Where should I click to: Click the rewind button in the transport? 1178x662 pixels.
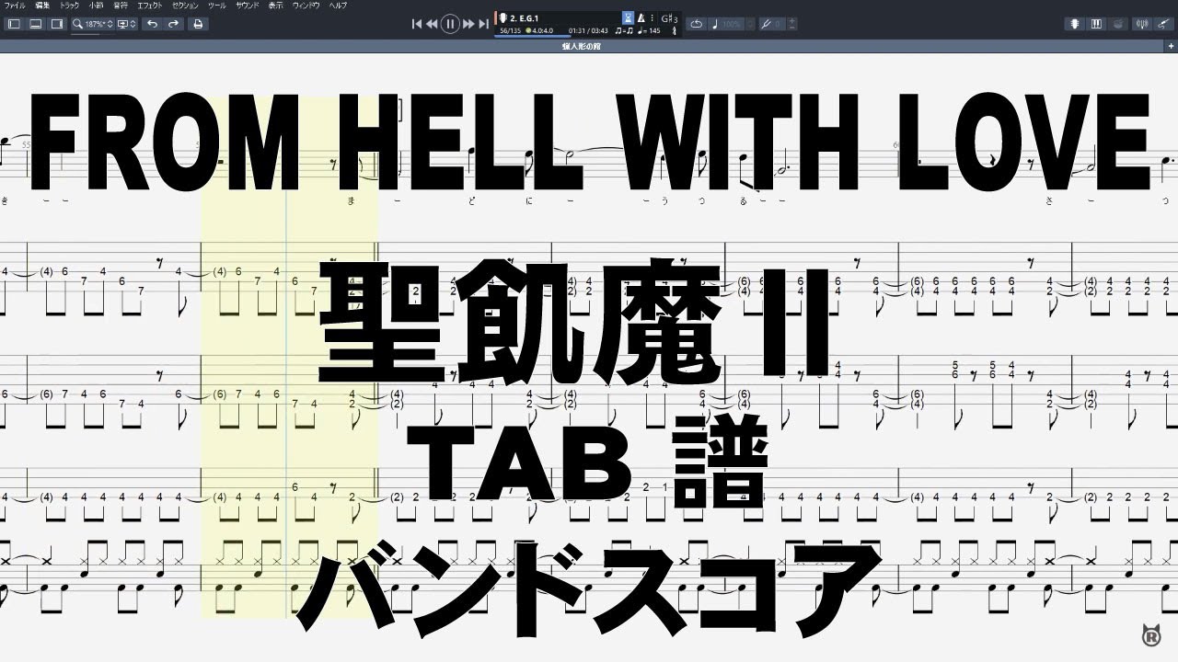[432, 24]
